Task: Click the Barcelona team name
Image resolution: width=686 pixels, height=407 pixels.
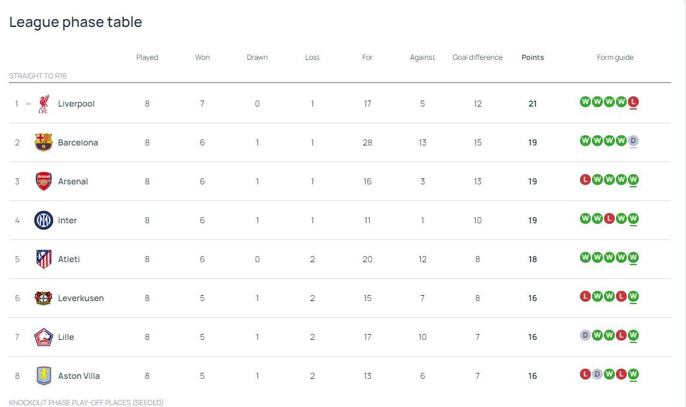Action: tap(78, 142)
